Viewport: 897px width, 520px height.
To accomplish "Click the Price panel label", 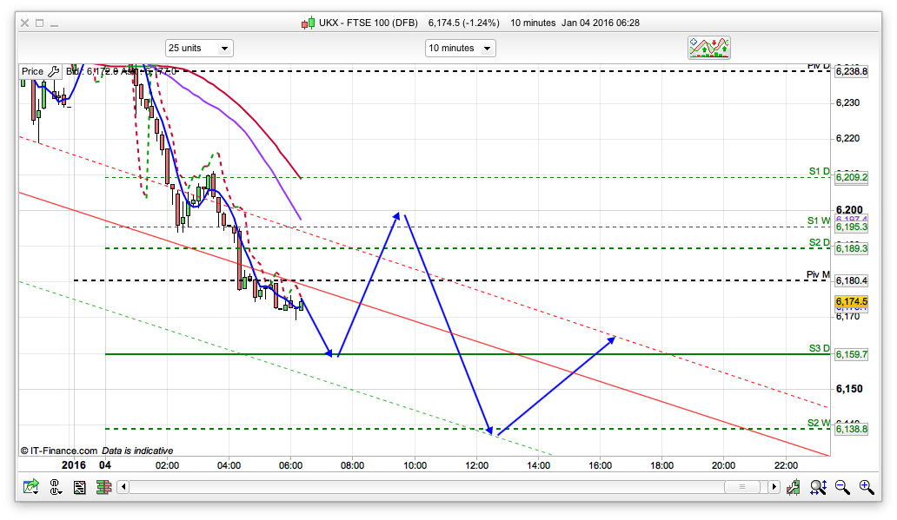I will point(32,71).
